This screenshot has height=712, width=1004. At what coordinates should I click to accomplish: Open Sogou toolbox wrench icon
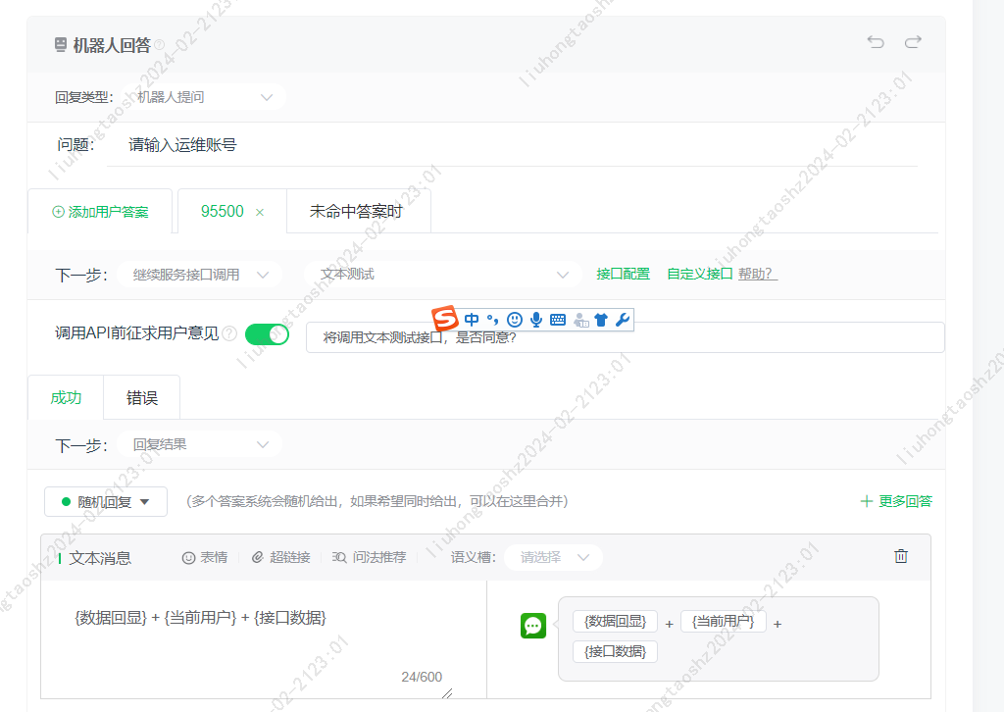click(x=622, y=320)
